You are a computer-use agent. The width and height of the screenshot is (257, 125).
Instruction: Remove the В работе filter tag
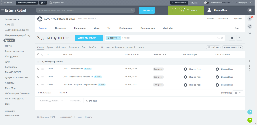click(119, 38)
